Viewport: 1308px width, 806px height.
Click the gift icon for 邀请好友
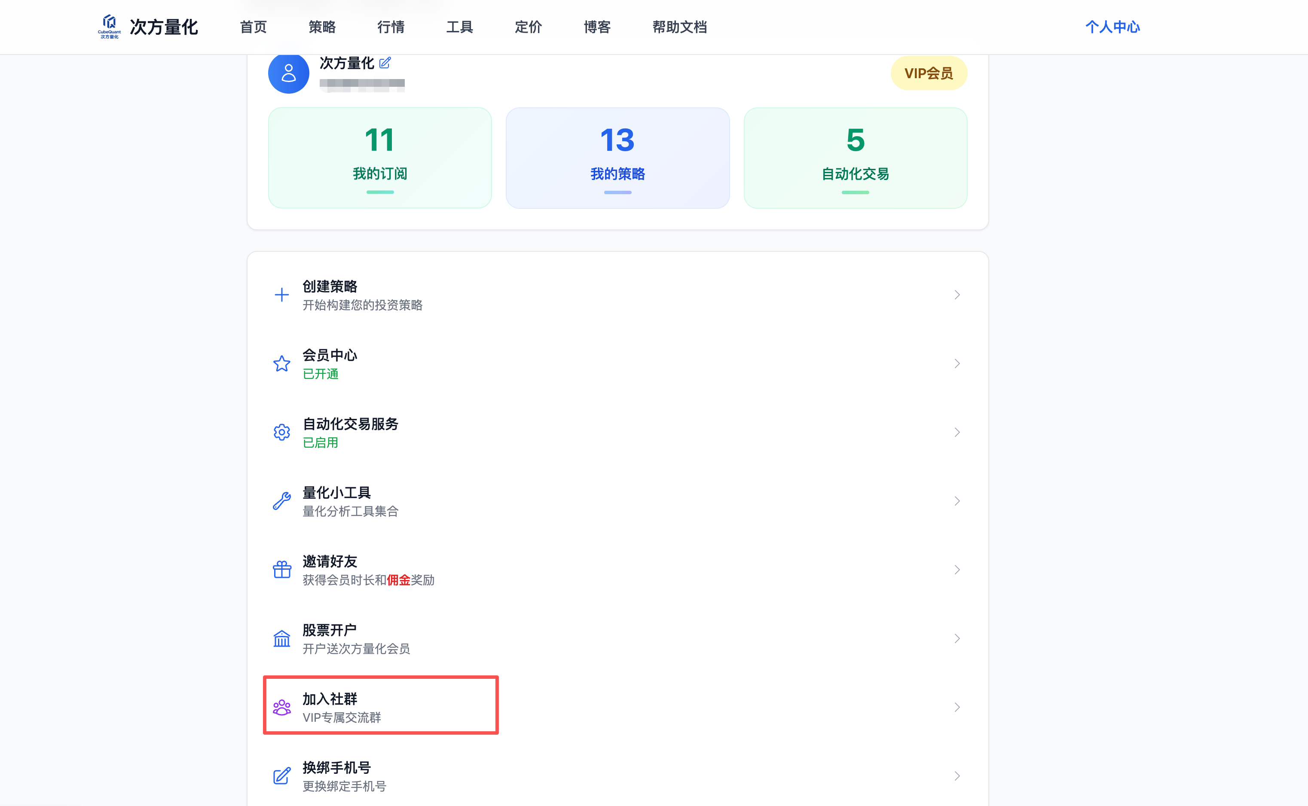click(x=281, y=570)
